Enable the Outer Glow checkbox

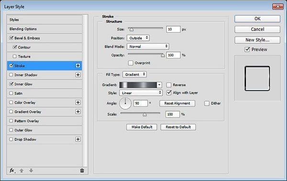point(11,130)
